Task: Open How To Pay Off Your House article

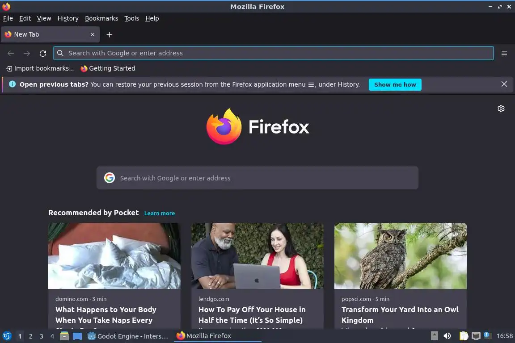Action: [x=252, y=315]
